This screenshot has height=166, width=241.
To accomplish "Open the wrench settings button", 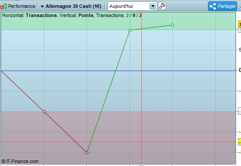I will (162, 6).
